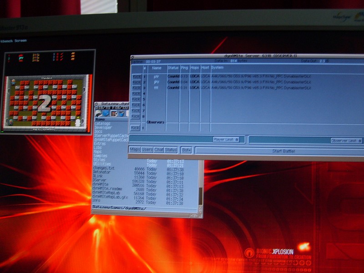Select the Maps folder in the file list
Image resolution: width=364 pixels, height=273 pixels.
(x=97, y=152)
